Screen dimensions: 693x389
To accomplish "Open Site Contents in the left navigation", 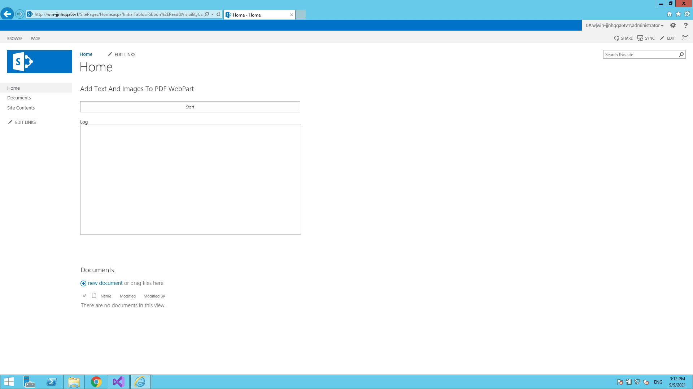I will (21, 108).
